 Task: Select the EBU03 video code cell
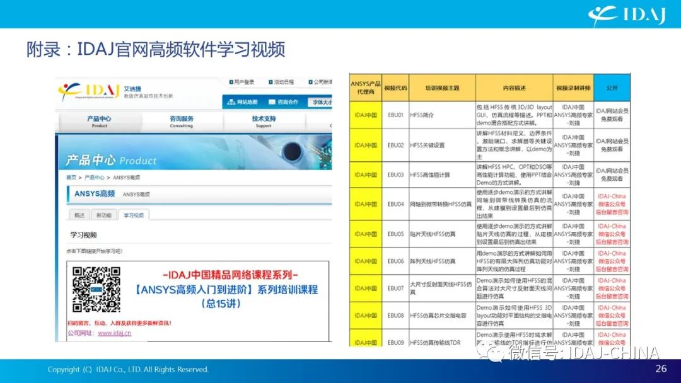tap(395, 174)
